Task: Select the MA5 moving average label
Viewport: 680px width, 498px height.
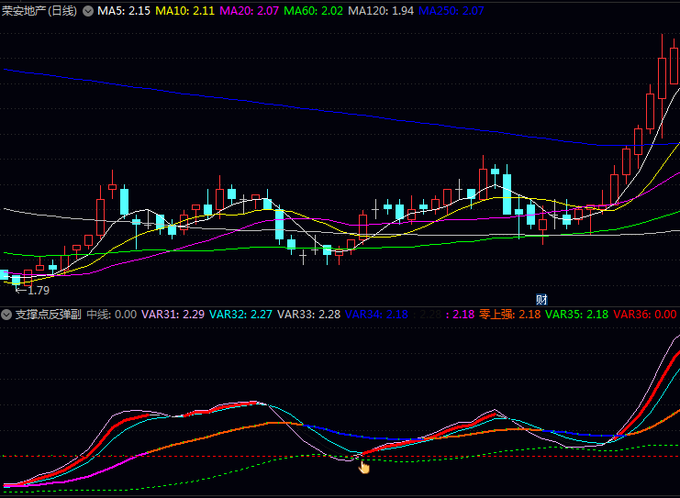Action: 124,11
